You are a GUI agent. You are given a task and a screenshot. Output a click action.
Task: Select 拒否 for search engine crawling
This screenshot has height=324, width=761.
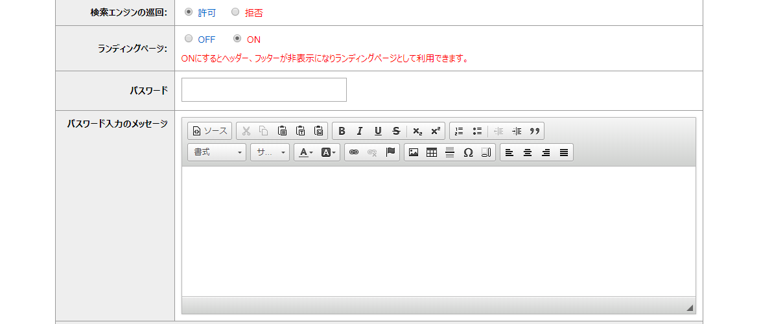click(235, 12)
